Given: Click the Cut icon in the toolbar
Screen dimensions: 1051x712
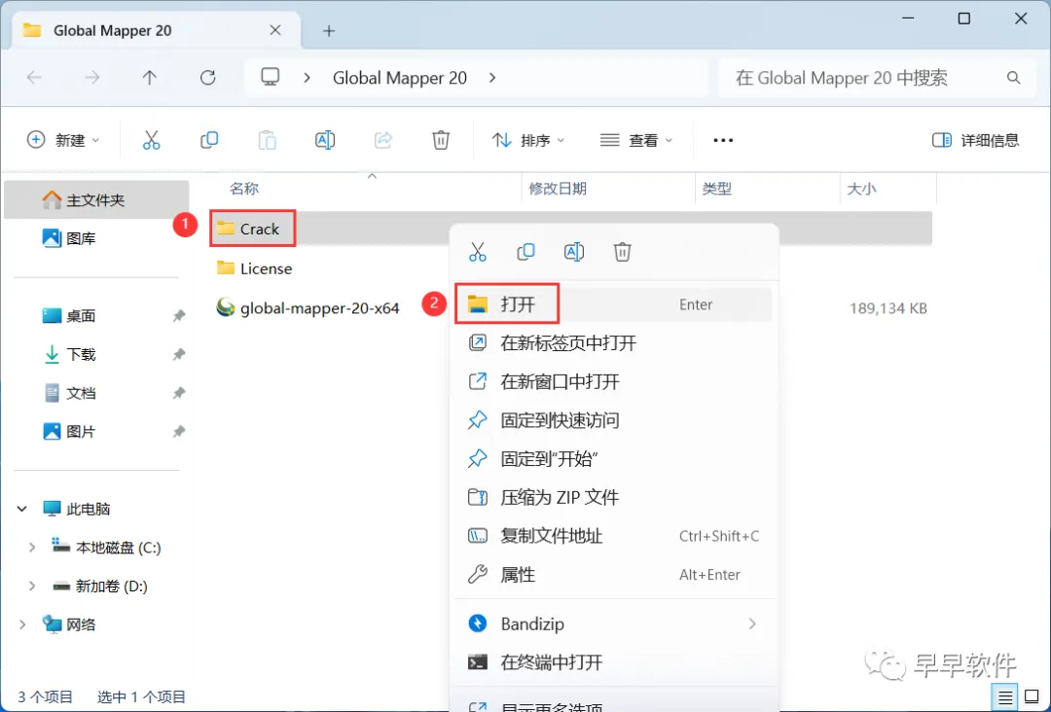Looking at the screenshot, I should click(152, 140).
